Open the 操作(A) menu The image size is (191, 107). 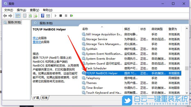(22, 10)
